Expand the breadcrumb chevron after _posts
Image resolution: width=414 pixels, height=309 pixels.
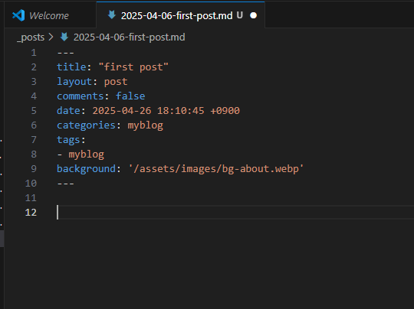click(51, 37)
